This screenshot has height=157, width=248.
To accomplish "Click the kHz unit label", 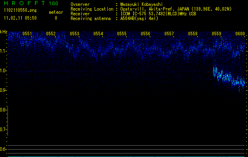I will click(4, 31).
